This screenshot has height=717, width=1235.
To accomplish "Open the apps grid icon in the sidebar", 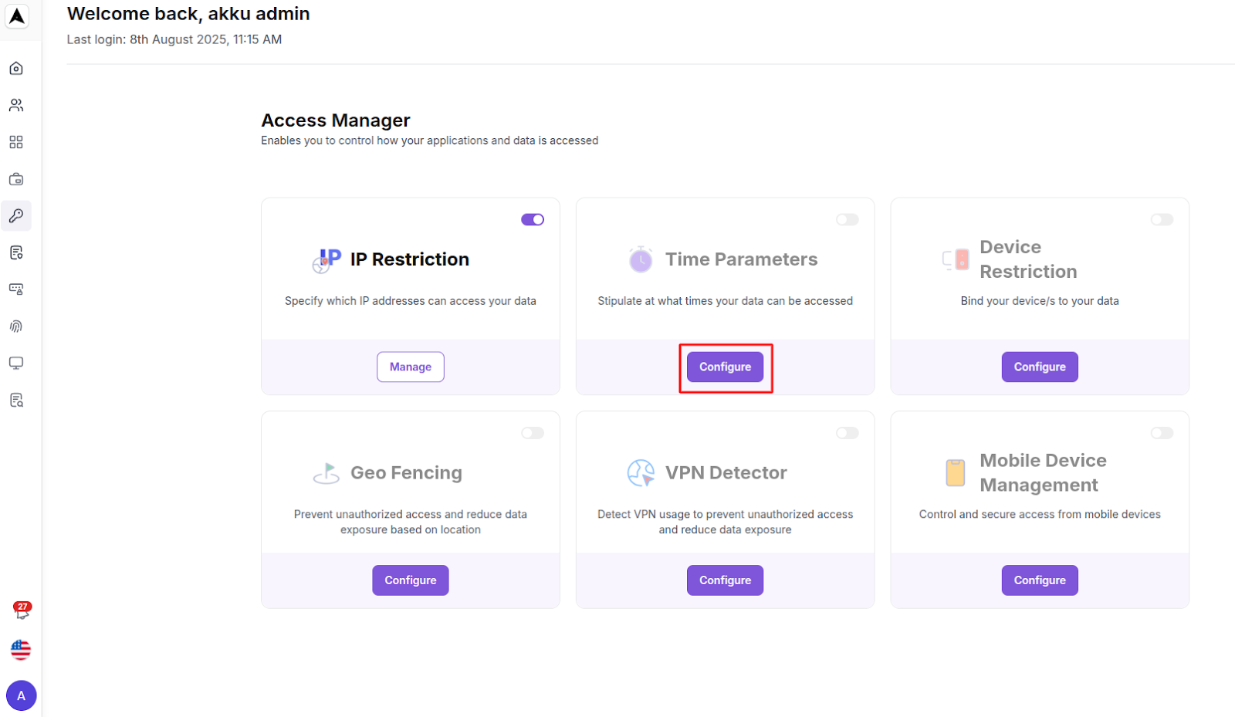I will point(15,142).
